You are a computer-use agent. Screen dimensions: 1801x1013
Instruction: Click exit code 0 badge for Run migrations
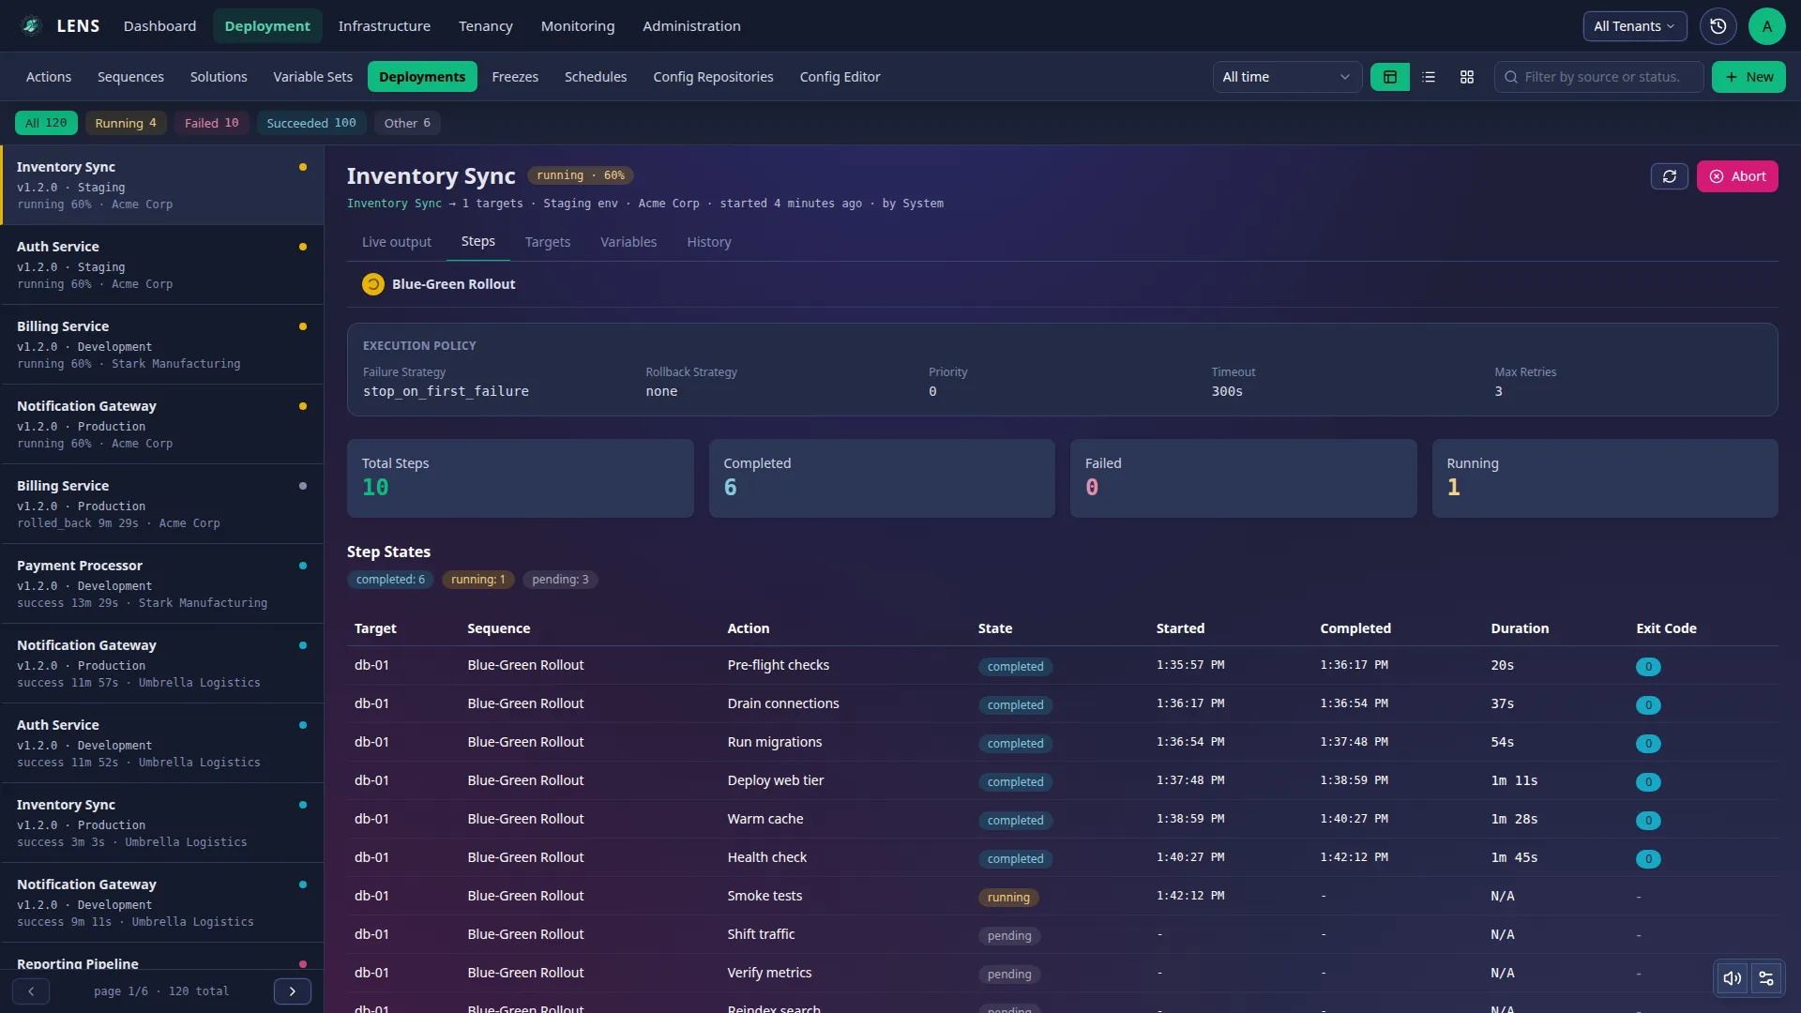pos(1648,744)
